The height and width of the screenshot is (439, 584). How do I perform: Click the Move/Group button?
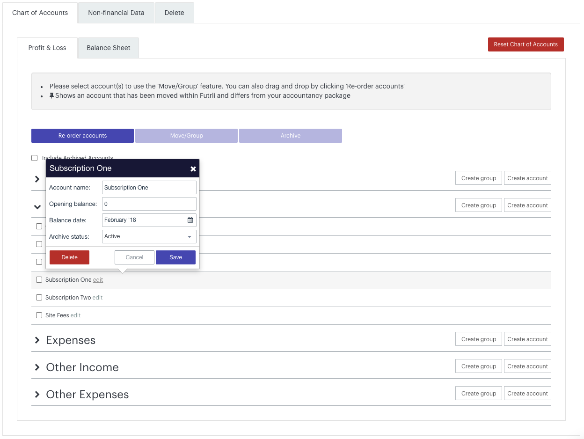(187, 136)
